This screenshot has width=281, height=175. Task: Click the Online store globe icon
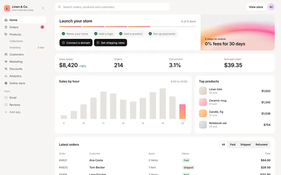click(x=6, y=83)
